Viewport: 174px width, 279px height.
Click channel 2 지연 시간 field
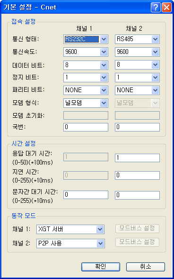(137, 175)
